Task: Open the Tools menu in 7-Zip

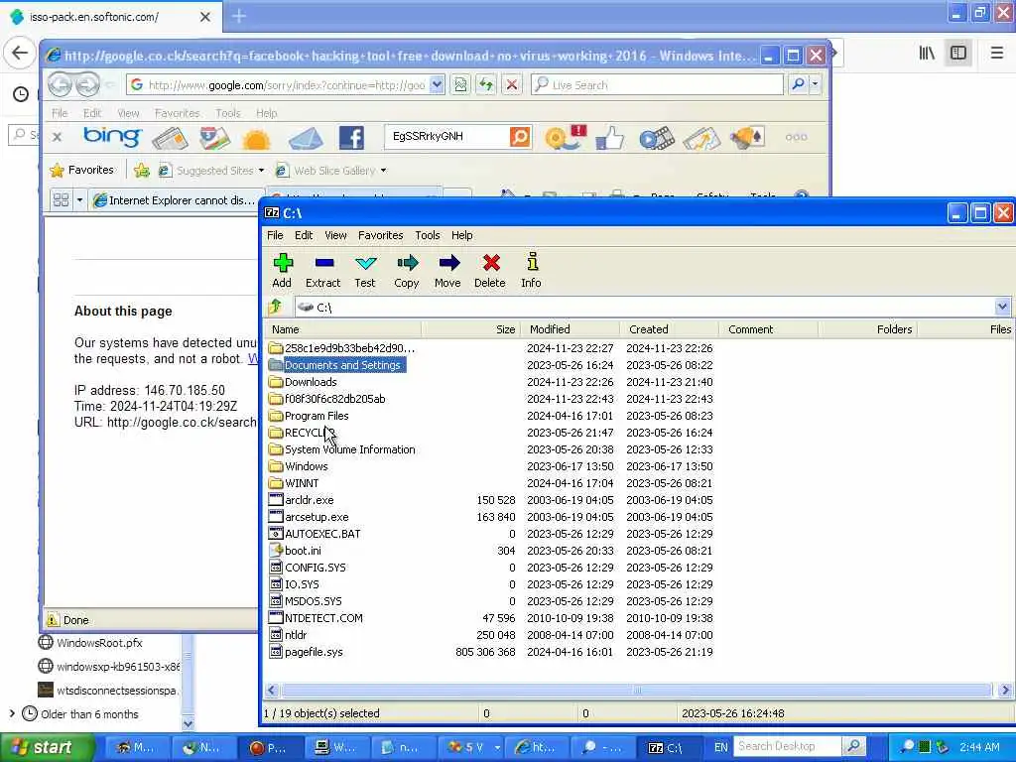Action: click(x=428, y=235)
